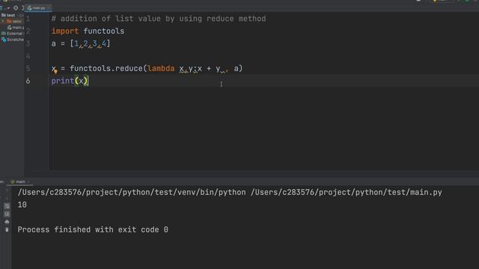Click the circled-X icon above the project tree
The width and height of the screenshot is (479, 269).
coord(16,8)
